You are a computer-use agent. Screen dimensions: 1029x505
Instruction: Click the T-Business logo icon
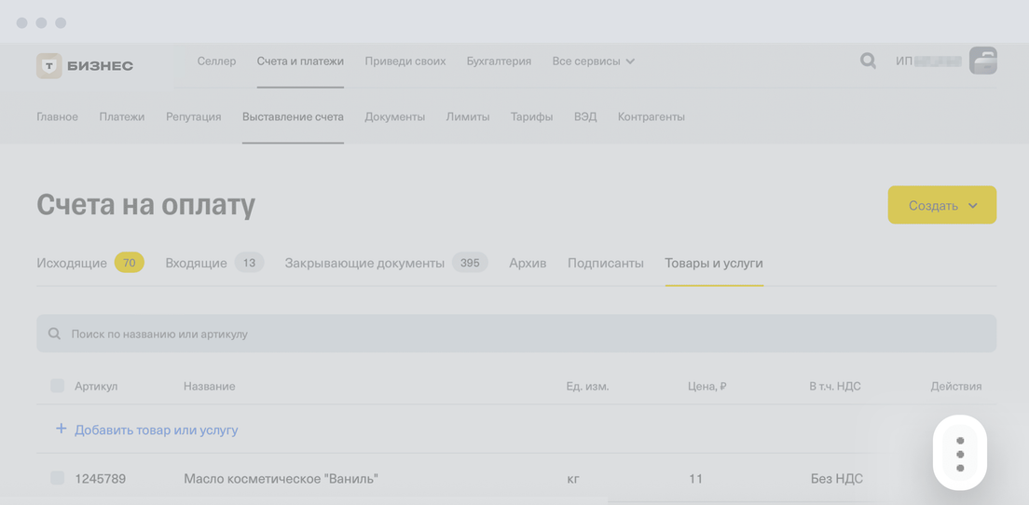49,65
